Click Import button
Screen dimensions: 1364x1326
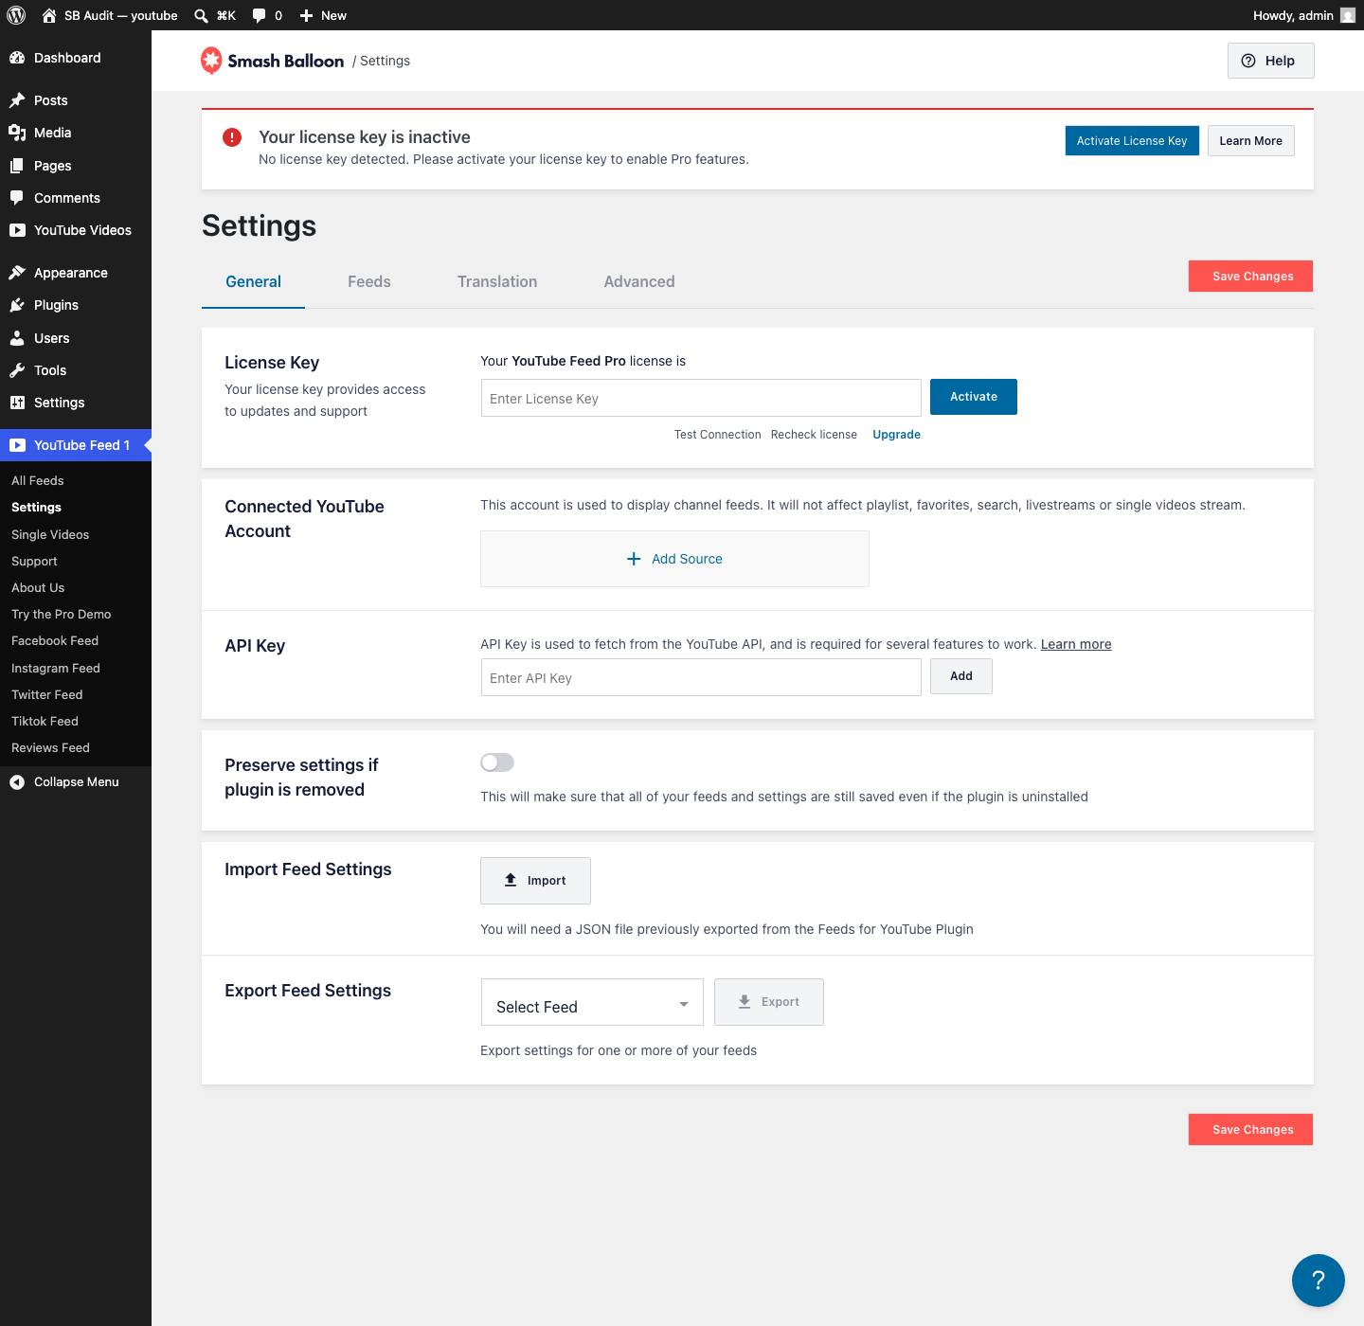tap(535, 881)
